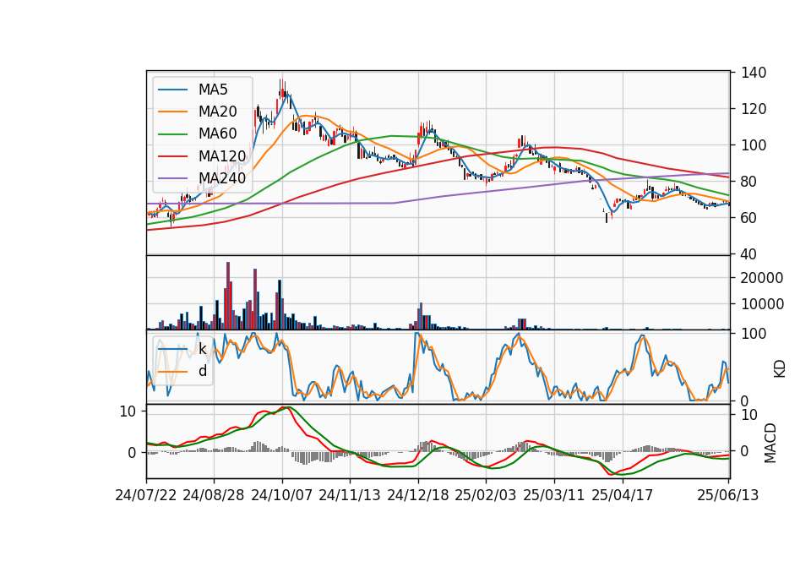Click the 25/04/17 date label

pos(623,496)
